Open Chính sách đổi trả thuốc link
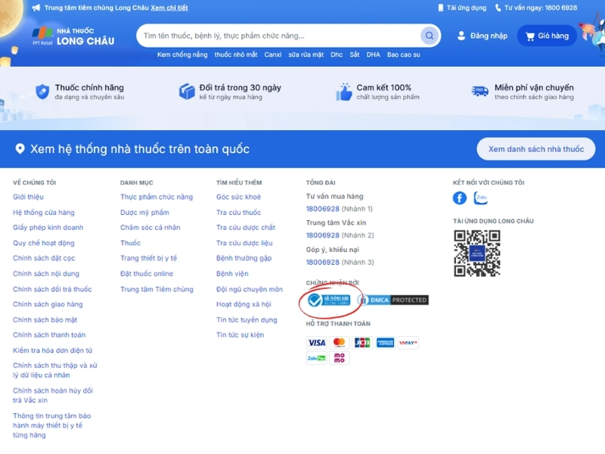The height and width of the screenshot is (454, 605). [52, 289]
